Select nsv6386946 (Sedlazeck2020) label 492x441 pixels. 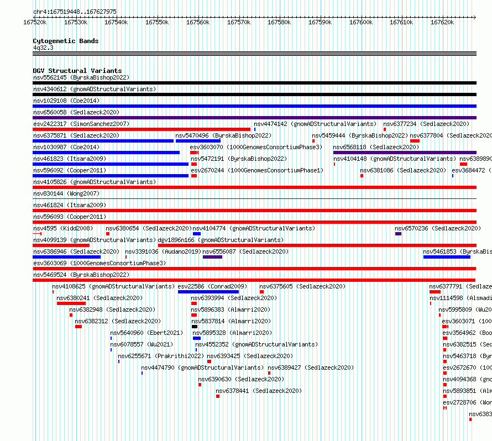click(76, 251)
